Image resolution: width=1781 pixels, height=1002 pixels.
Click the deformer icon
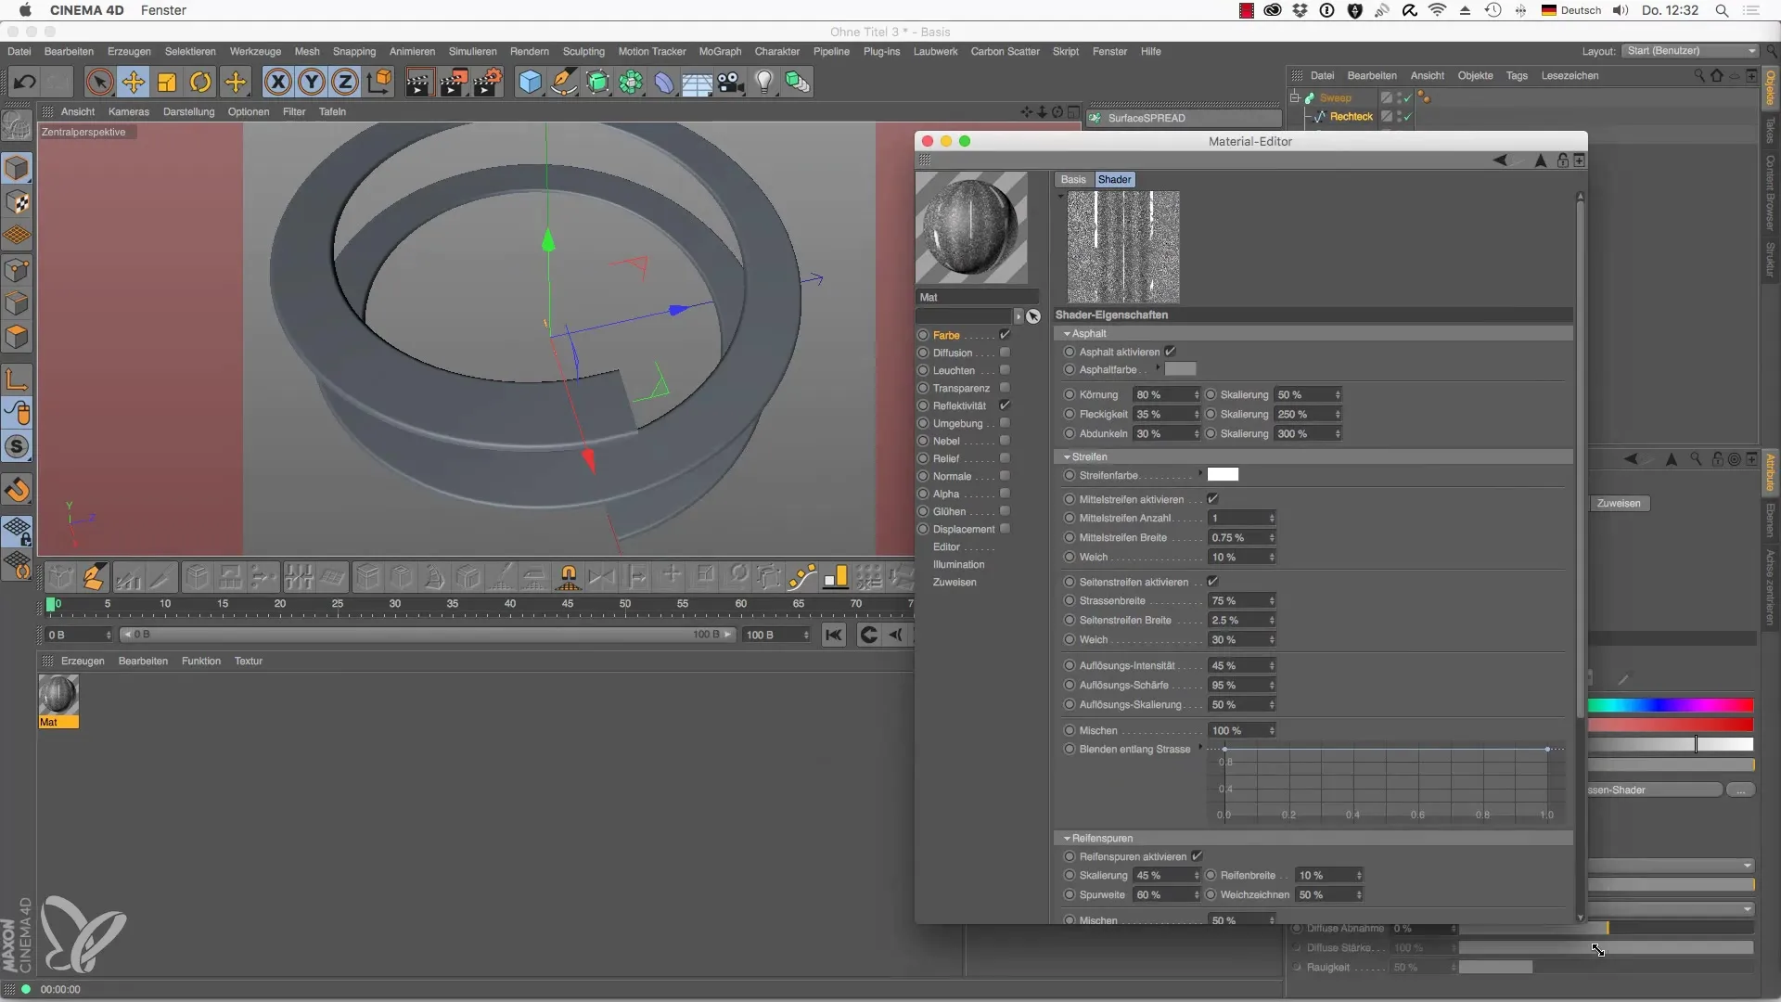[664, 83]
